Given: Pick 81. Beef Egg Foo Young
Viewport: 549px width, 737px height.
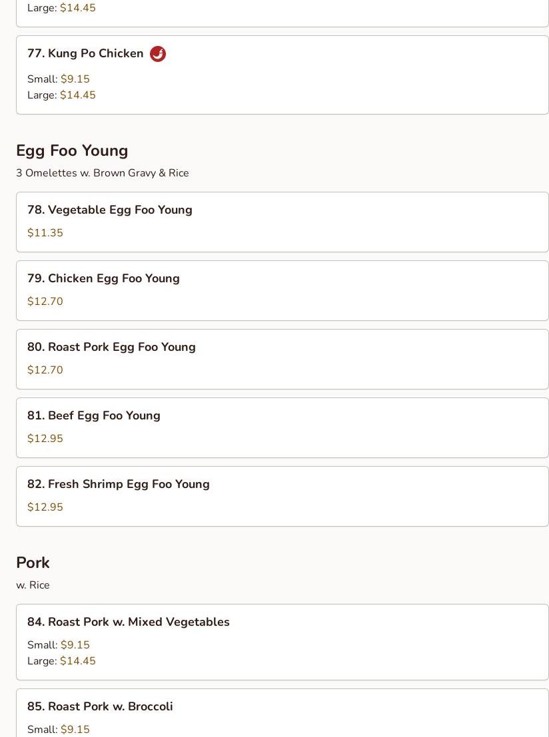Looking at the screenshot, I should (x=94, y=416).
